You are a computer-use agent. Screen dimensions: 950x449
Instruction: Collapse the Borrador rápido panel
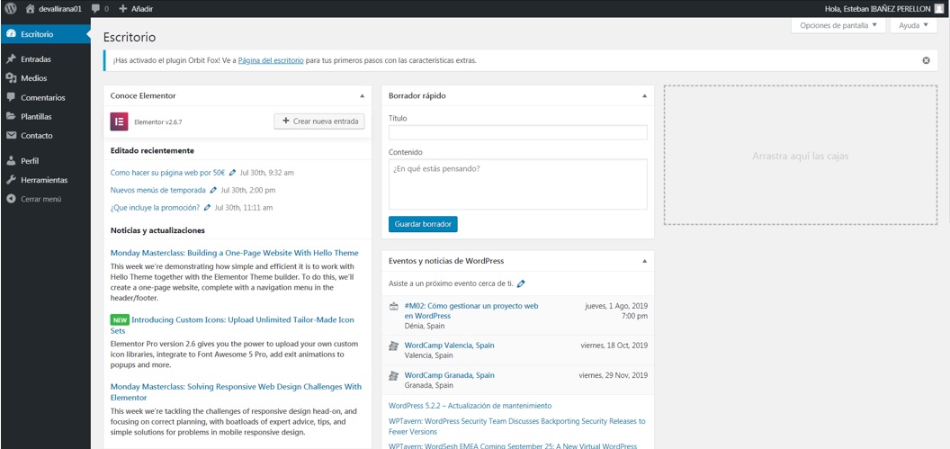[x=645, y=95]
